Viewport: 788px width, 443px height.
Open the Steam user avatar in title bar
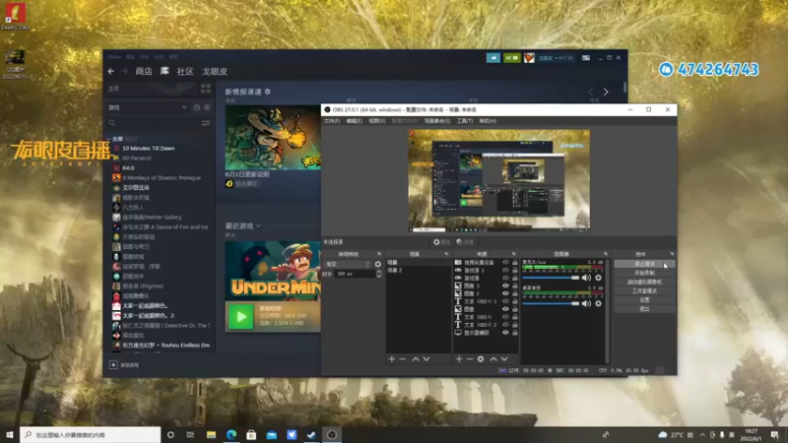tap(529, 58)
